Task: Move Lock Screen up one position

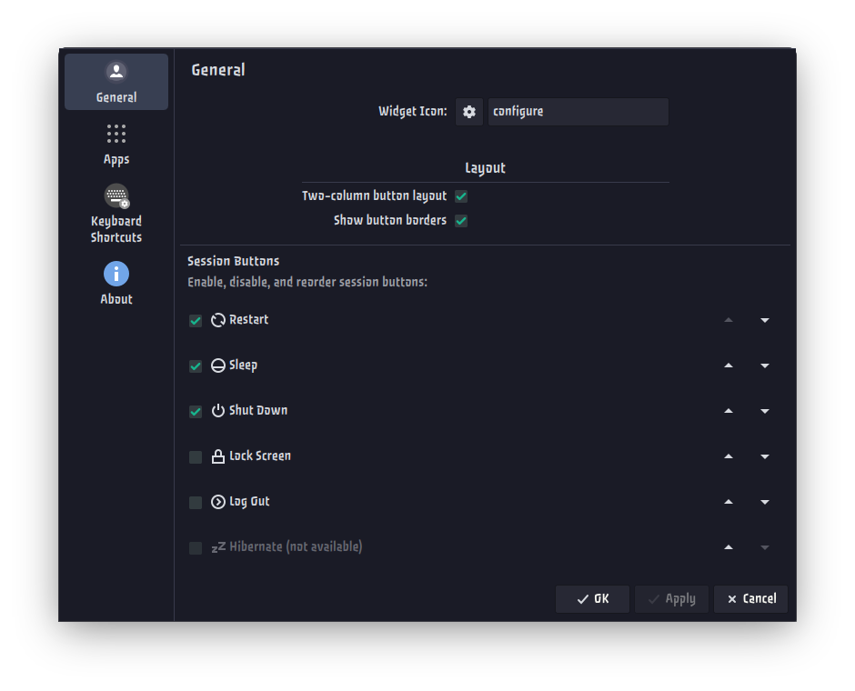Action: 729,456
